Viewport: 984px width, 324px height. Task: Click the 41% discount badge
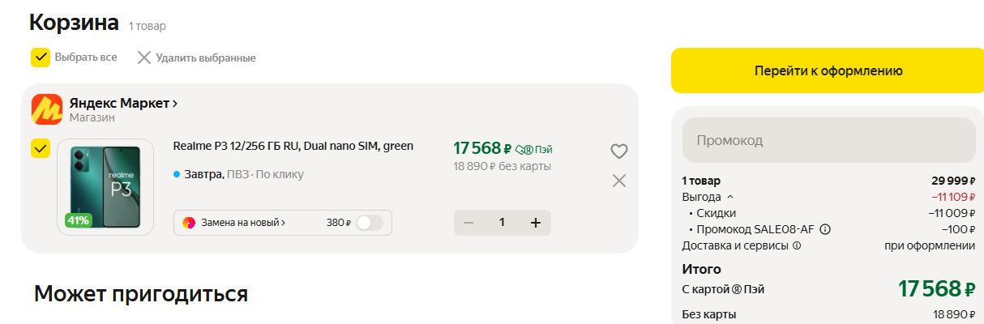click(x=79, y=220)
